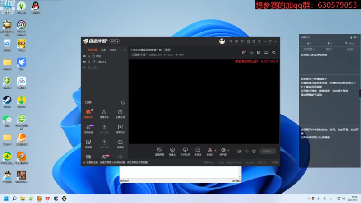
Task: Open the user avatar profile
Action: [222, 42]
